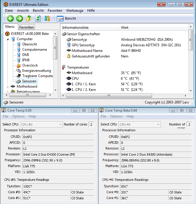Open Options menu in Core Temp Beta 0.94

[116, 116]
